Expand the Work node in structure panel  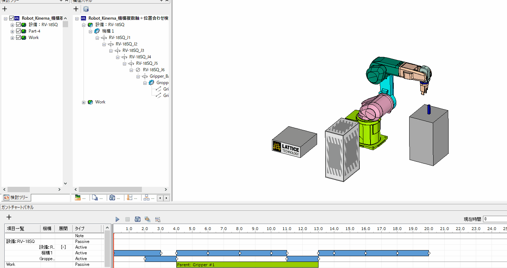(84, 102)
